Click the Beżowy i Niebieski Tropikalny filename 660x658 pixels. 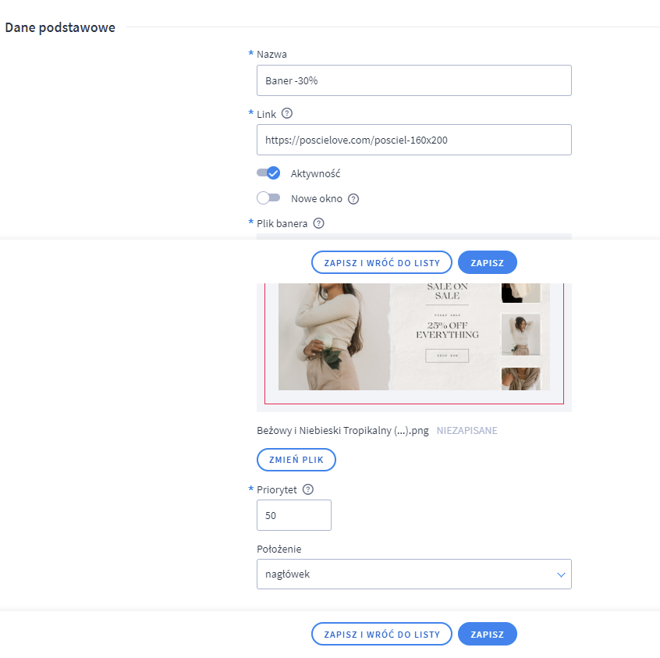pyautogui.click(x=342, y=431)
